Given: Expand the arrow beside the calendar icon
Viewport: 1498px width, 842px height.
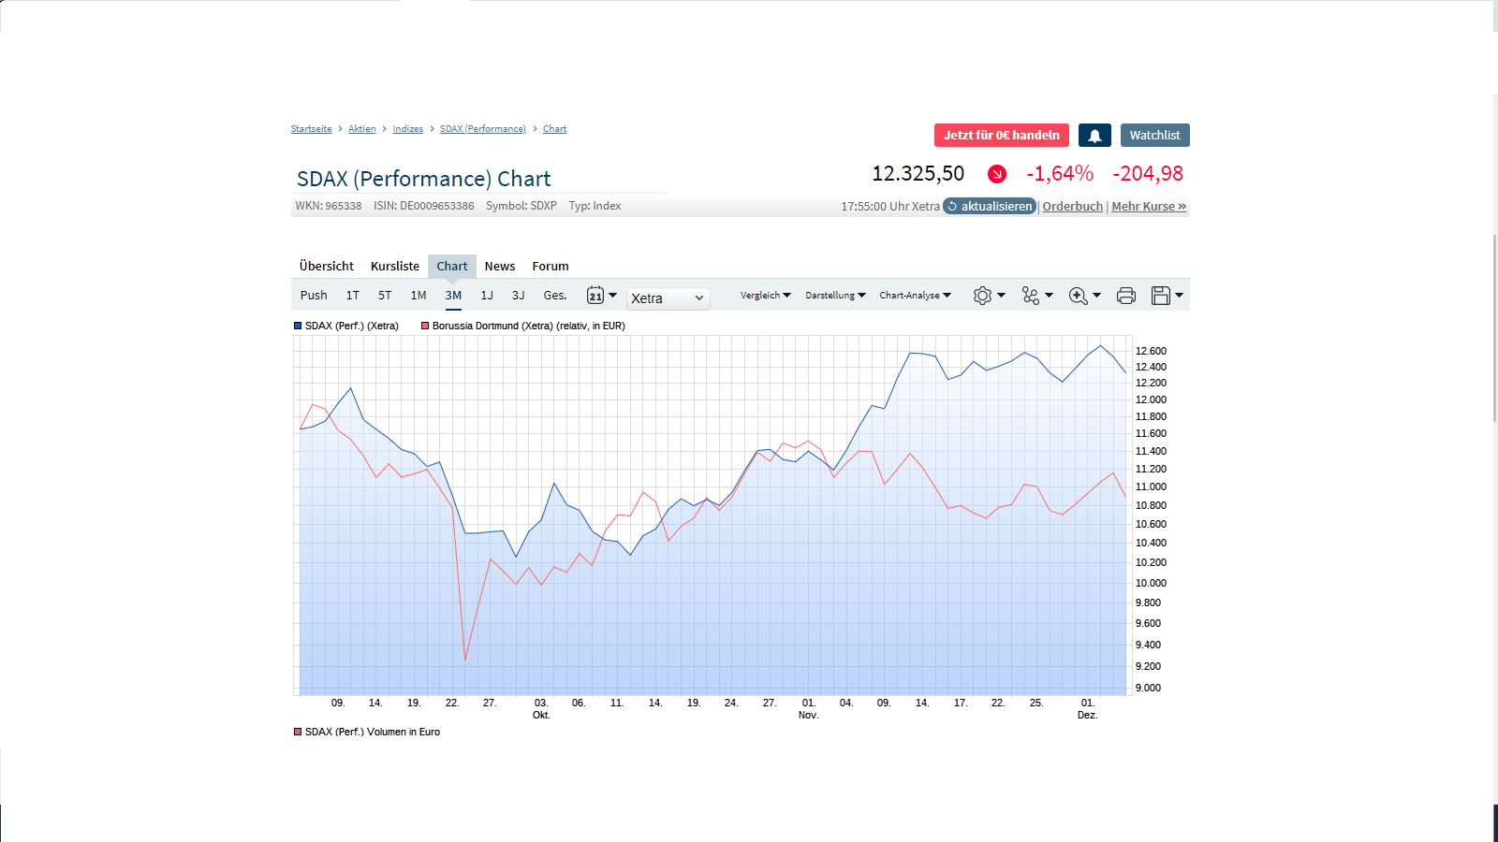Looking at the screenshot, I should [613, 296].
